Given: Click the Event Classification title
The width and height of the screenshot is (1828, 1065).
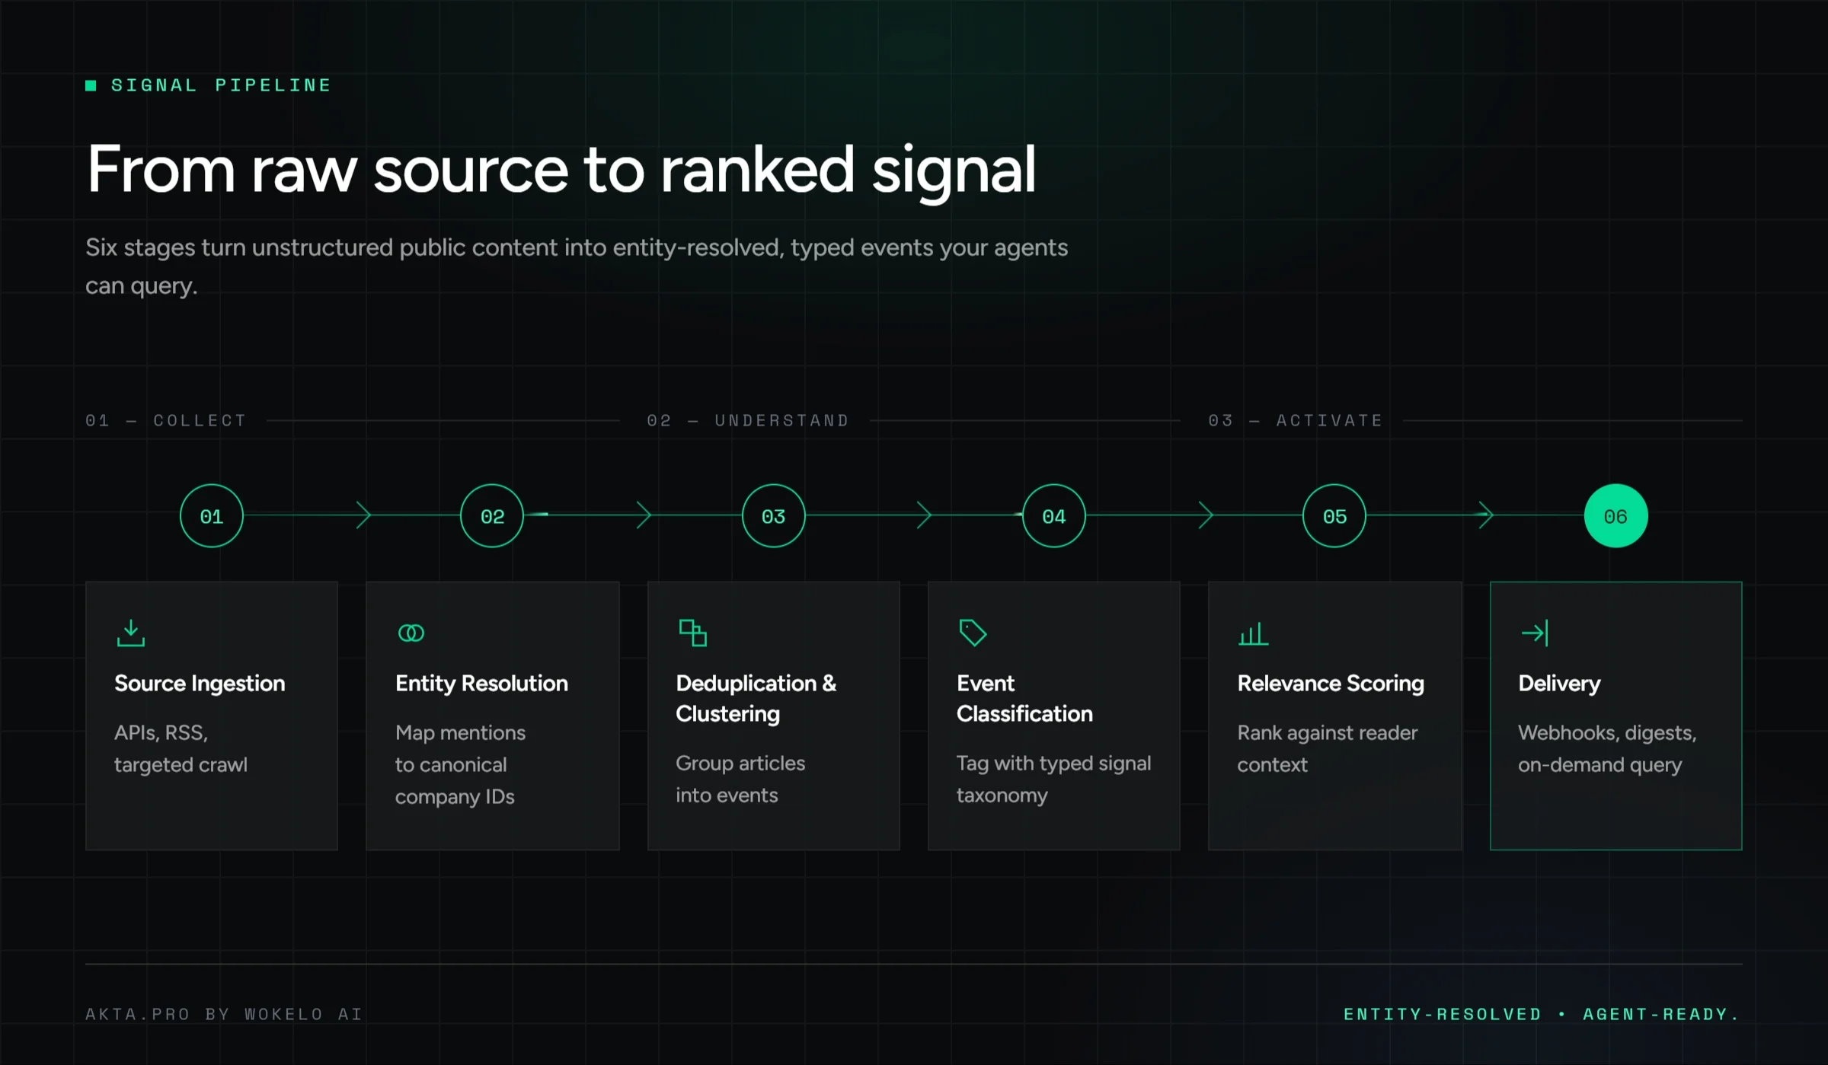Looking at the screenshot, I should (x=1024, y=698).
